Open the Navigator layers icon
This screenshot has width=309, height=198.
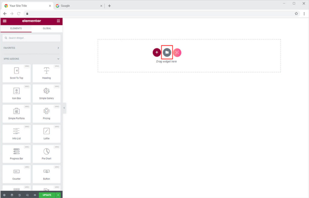pyautogui.click(x=12, y=195)
